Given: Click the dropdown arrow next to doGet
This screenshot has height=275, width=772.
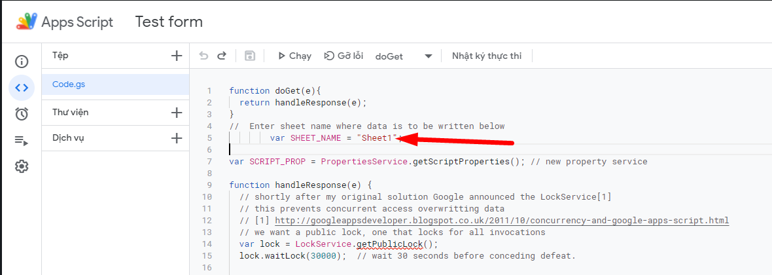Looking at the screenshot, I should tap(429, 56).
